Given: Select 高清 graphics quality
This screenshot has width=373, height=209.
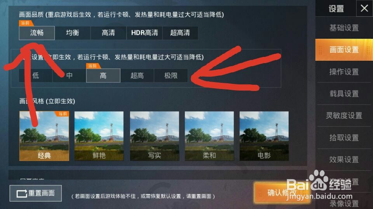Looking at the screenshot, I should 108,33.
